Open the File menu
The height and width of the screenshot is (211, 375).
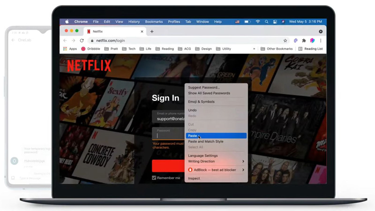[96, 22]
